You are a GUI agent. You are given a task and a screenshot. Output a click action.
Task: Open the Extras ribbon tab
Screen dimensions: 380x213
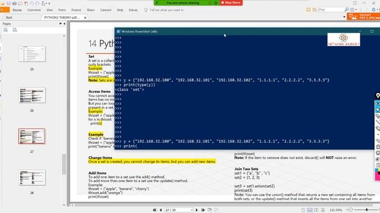point(133,10)
